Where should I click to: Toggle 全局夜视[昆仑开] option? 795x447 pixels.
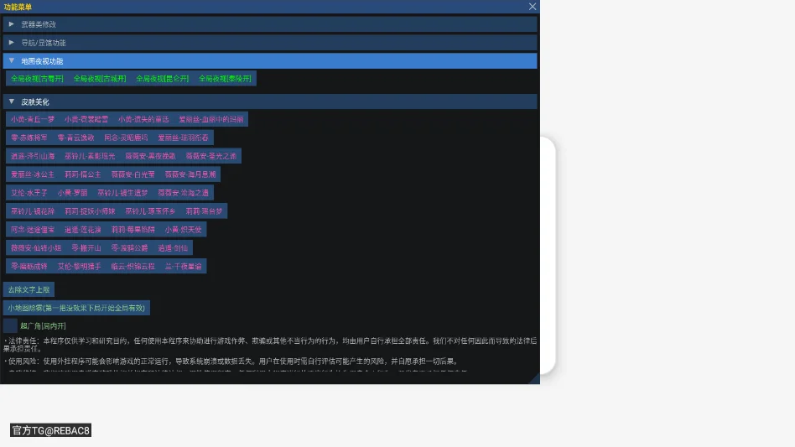(162, 79)
